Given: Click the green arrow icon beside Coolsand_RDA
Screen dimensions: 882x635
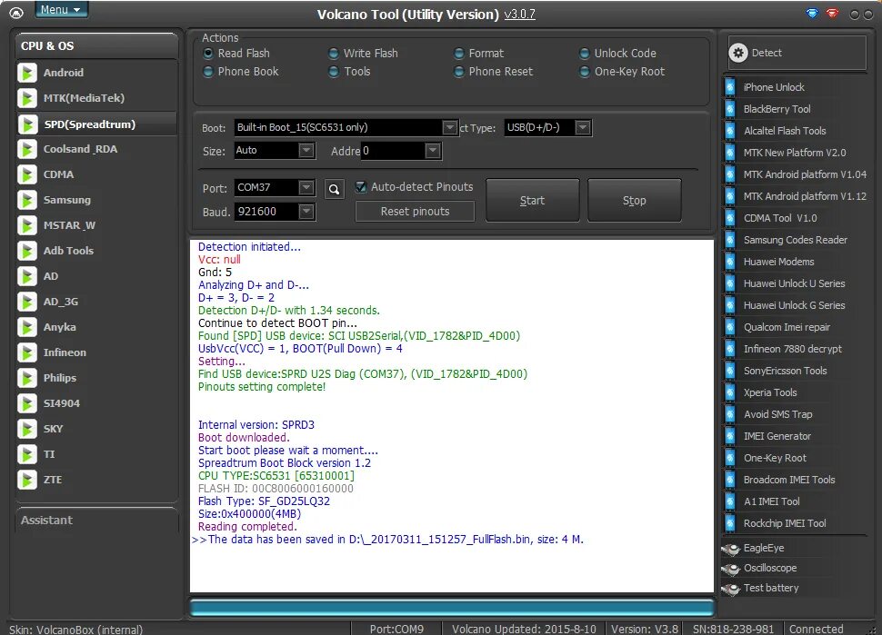Looking at the screenshot, I should coord(27,150).
